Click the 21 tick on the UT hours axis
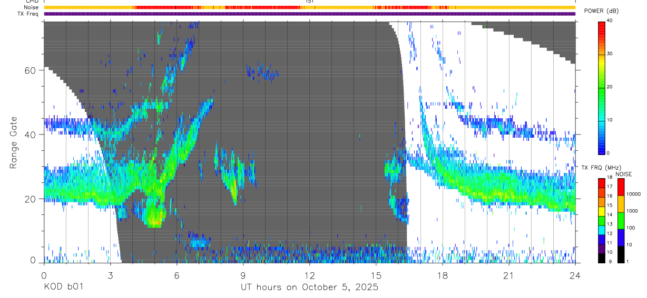 coord(509,274)
